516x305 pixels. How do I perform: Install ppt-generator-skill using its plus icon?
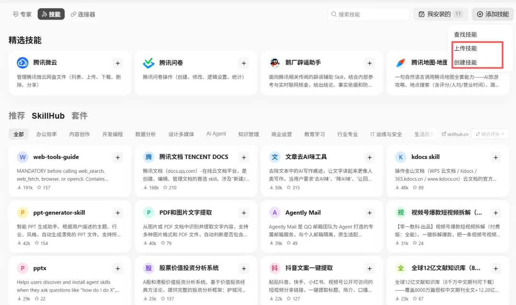click(x=118, y=213)
